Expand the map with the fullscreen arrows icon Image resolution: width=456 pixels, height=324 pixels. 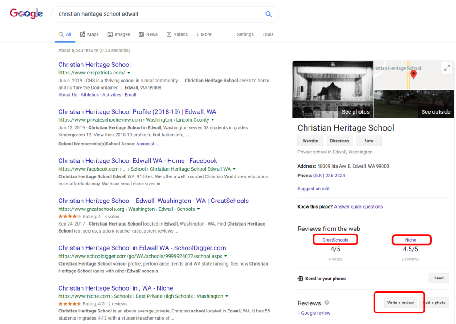[x=447, y=68]
